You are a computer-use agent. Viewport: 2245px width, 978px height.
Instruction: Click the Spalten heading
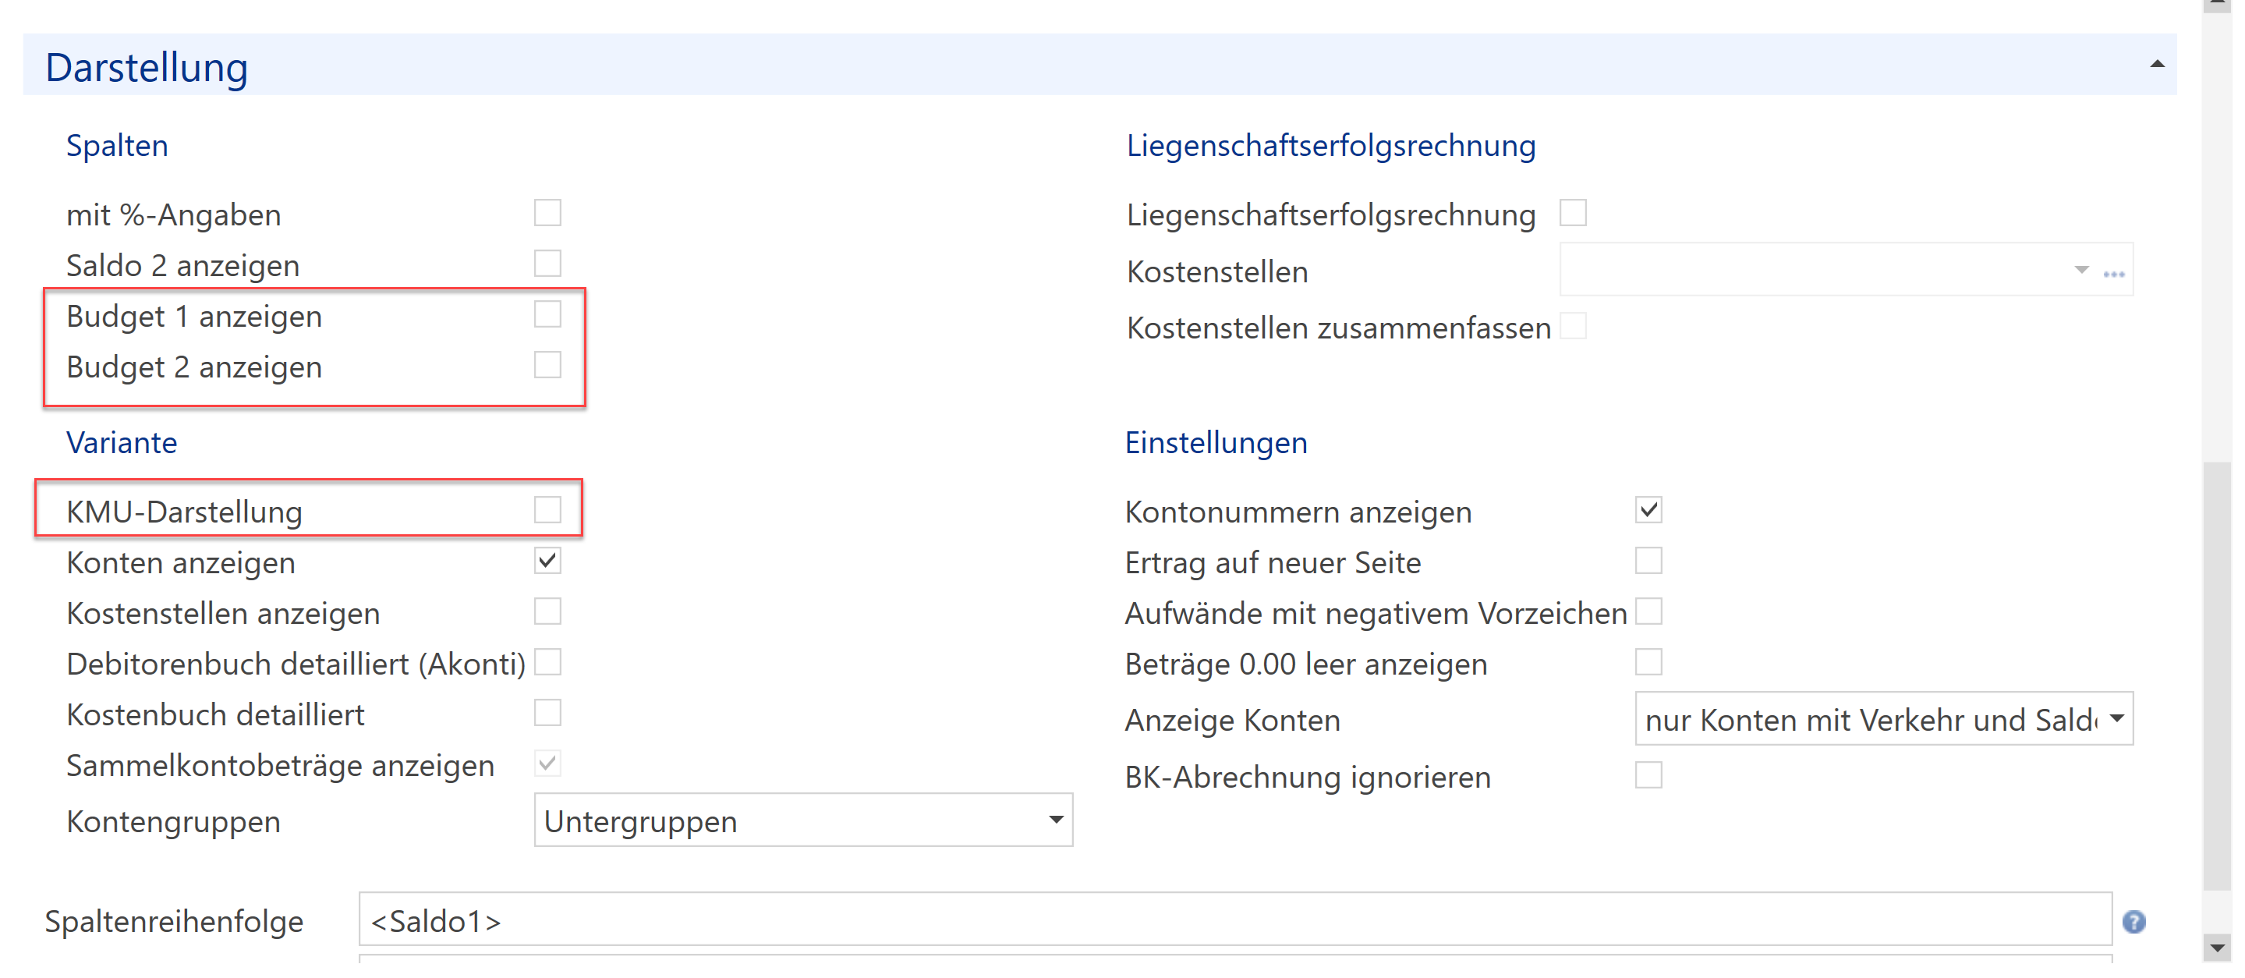[x=117, y=146]
